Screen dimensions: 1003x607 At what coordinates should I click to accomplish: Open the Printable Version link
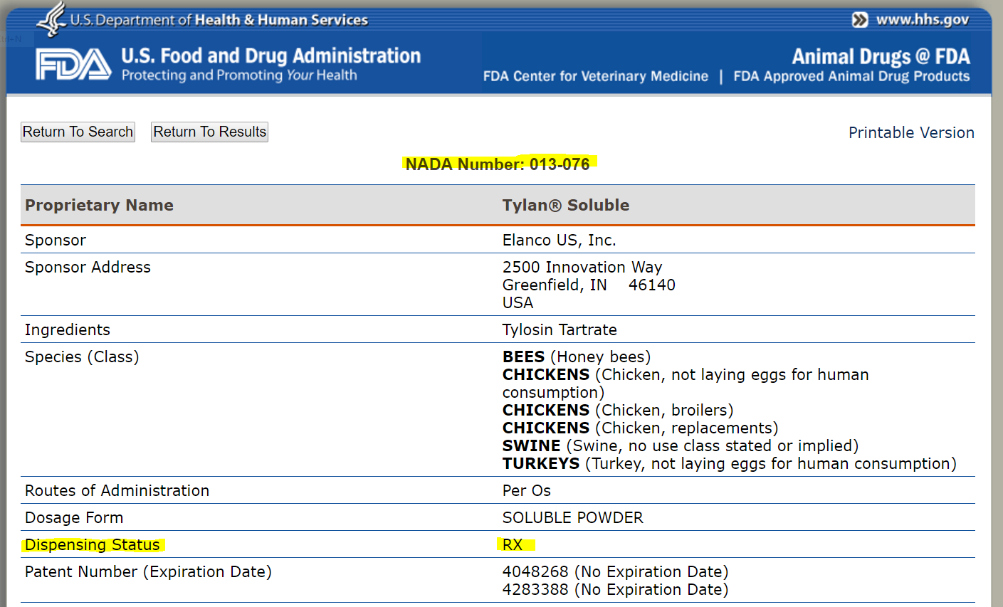click(x=911, y=132)
